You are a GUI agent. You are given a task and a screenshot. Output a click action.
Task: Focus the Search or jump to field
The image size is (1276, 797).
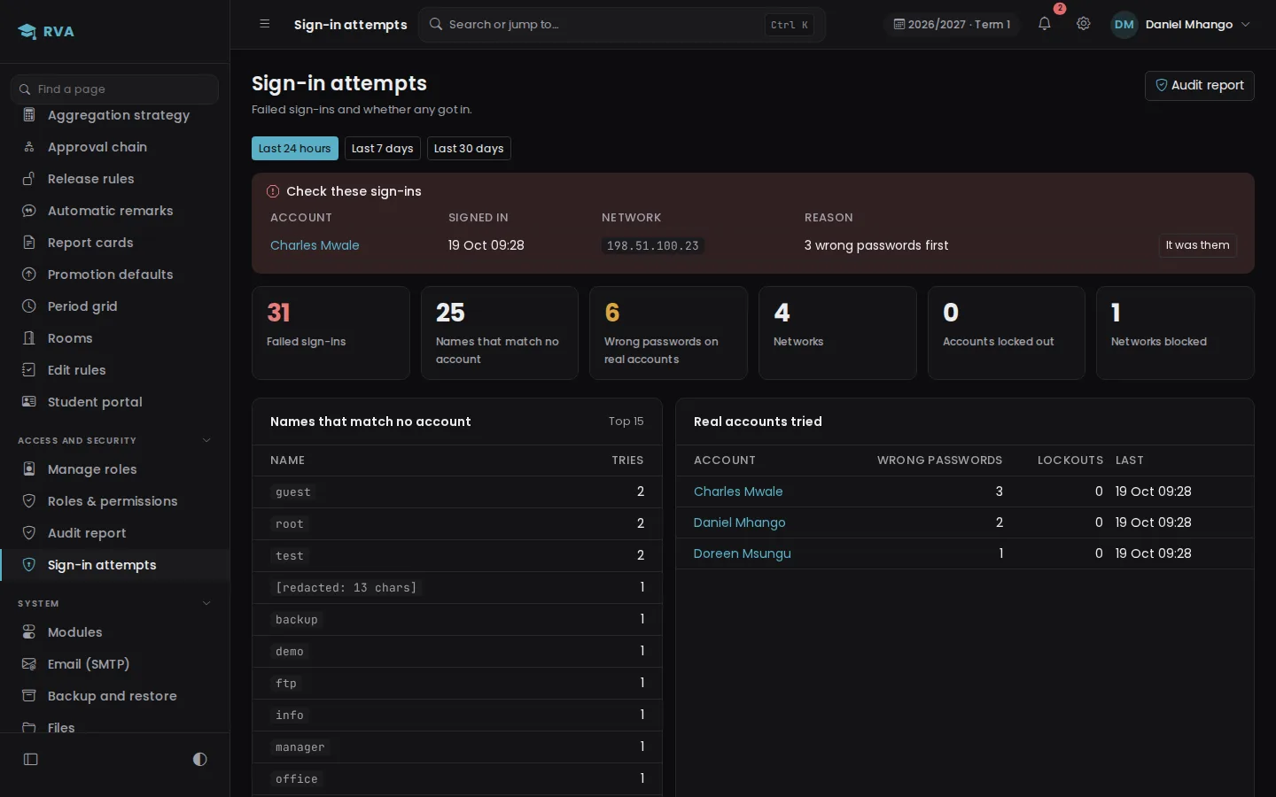click(x=622, y=24)
